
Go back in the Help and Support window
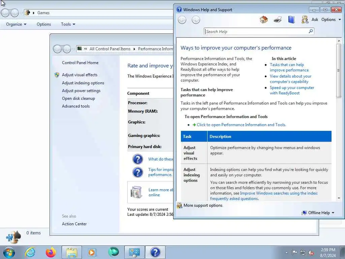(182, 20)
